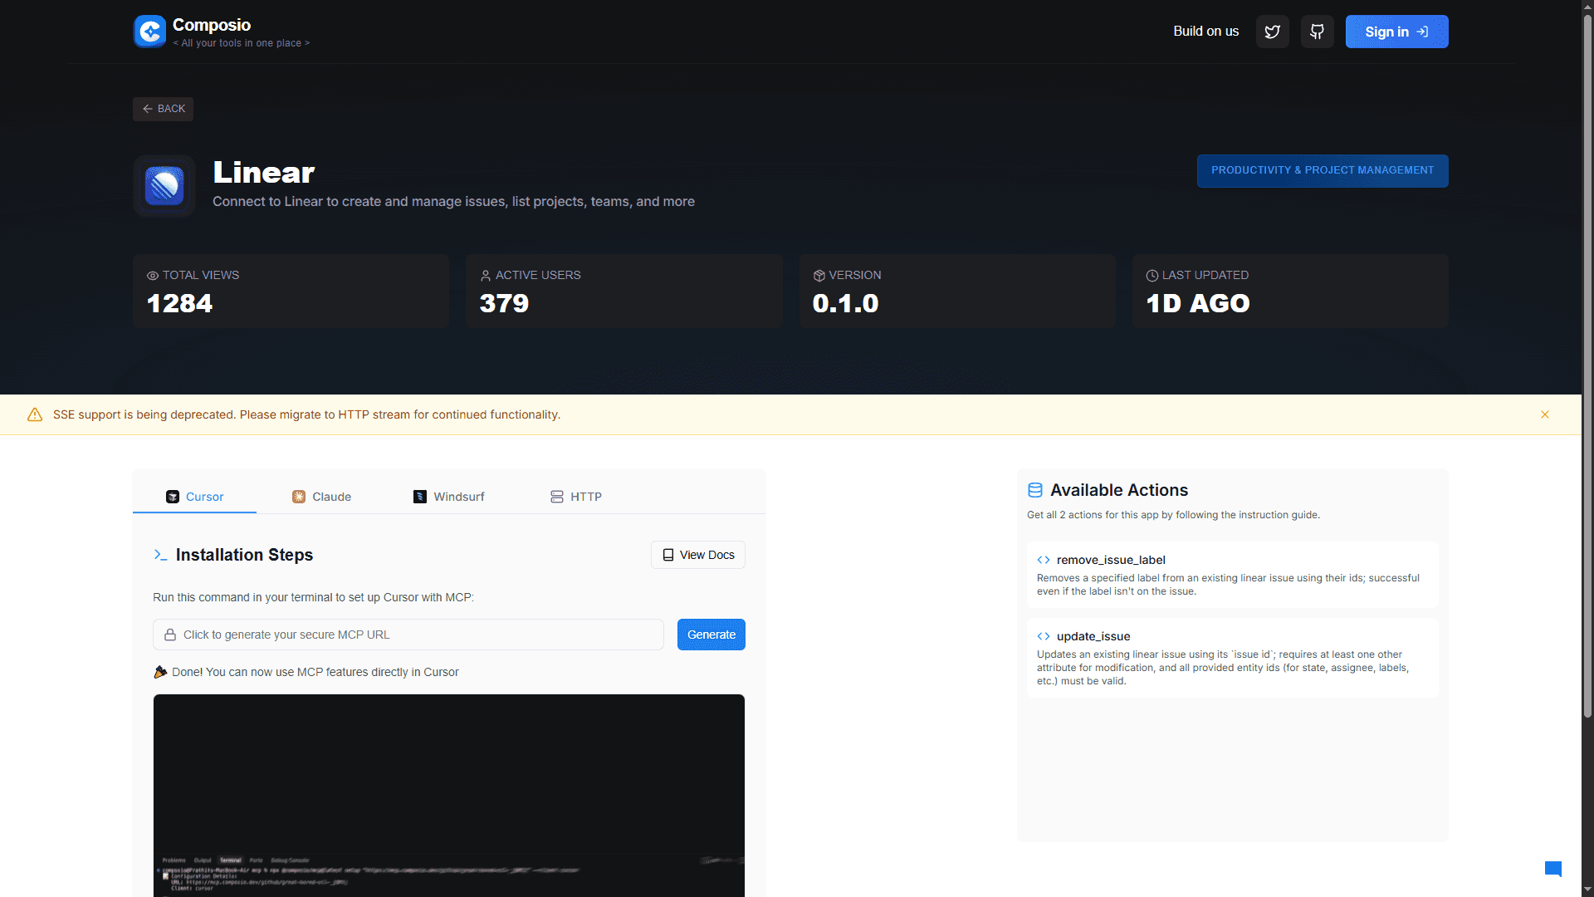Click the lock icon inside the MCP URL field
The height and width of the screenshot is (897, 1594).
169,635
